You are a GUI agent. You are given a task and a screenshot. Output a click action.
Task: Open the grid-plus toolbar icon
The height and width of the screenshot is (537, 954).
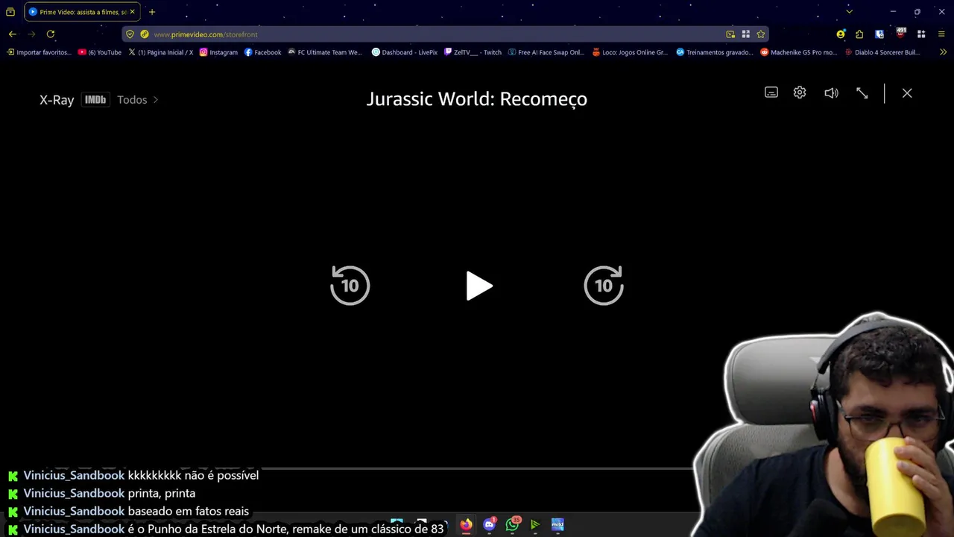[x=921, y=34]
